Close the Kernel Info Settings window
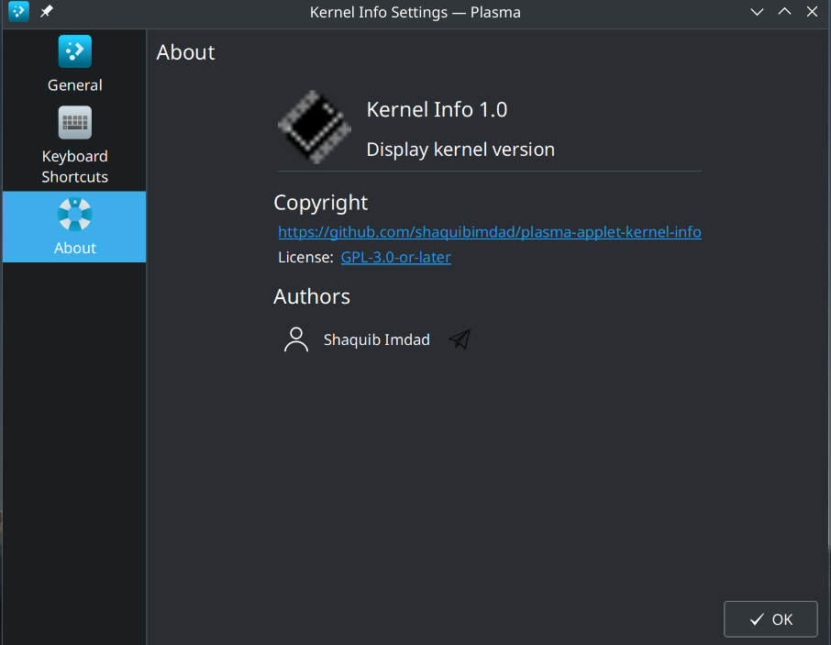The image size is (831, 645). (x=812, y=12)
